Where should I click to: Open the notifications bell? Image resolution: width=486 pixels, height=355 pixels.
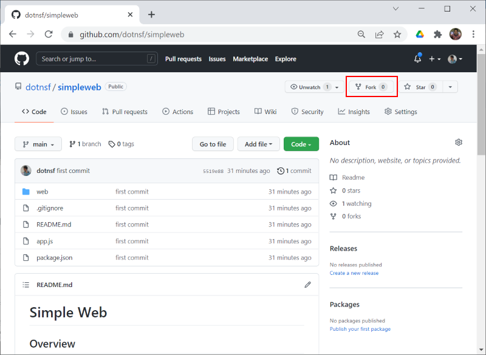pyautogui.click(x=417, y=58)
